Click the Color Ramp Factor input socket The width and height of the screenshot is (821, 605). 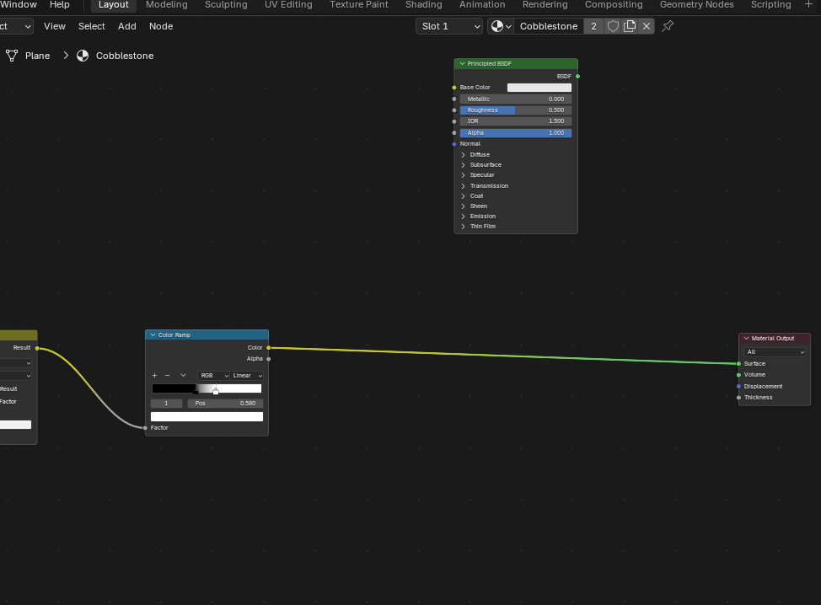[x=145, y=428]
